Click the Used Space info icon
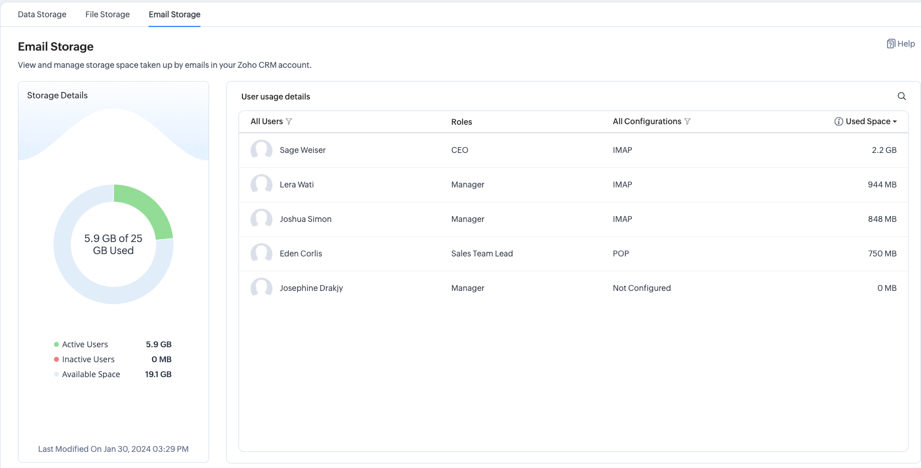 point(839,121)
